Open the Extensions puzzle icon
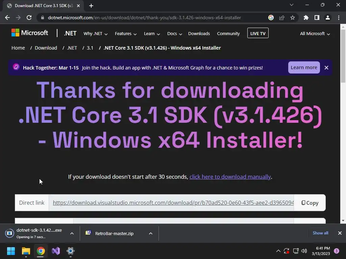This screenshot has width=346, height=259. click(x=306, y=18)
